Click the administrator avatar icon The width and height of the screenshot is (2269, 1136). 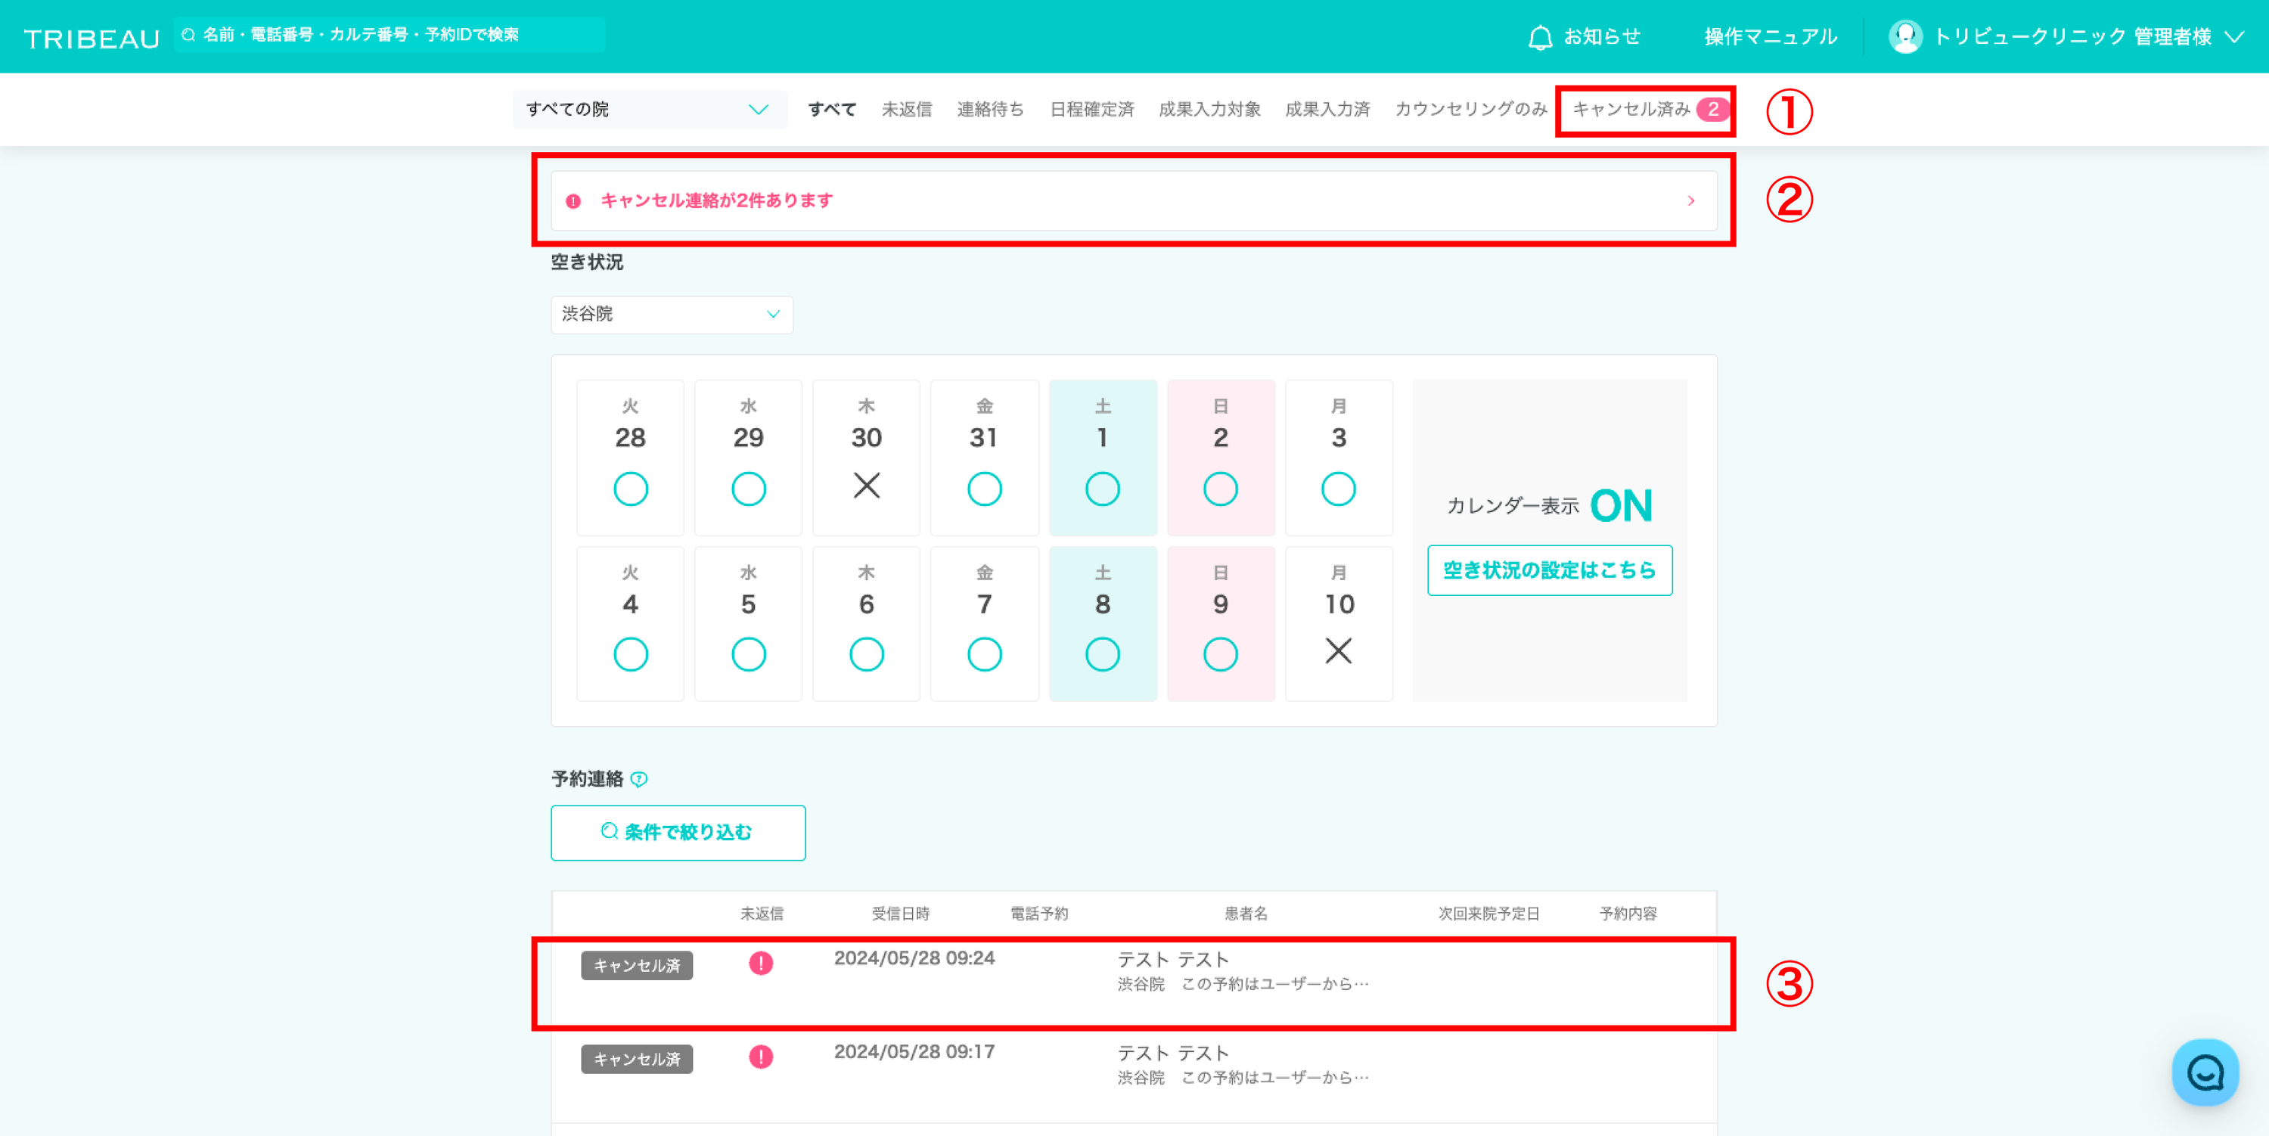click(1904, 37)
